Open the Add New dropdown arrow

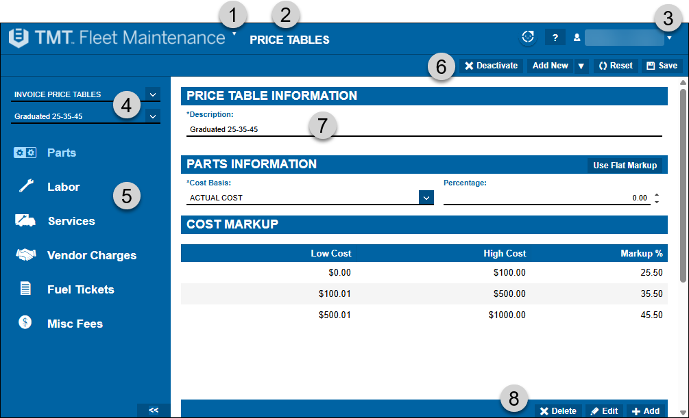point(579,65)
